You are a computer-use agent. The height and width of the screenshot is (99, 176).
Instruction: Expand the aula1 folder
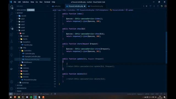tap(23, 19)
